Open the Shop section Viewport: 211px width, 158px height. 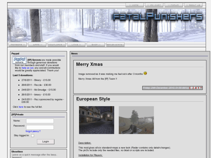(96, 45)
